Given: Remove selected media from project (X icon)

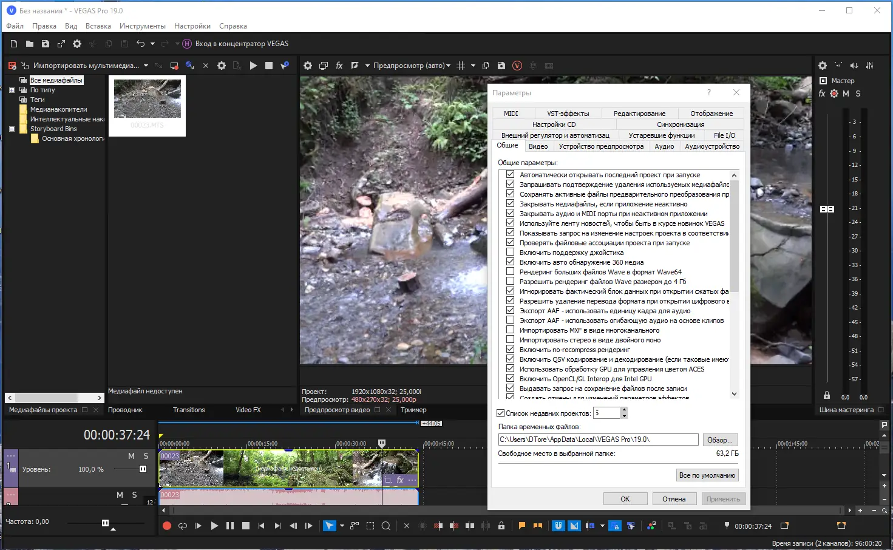Looking at the screenshot, I should click(205, 66).
